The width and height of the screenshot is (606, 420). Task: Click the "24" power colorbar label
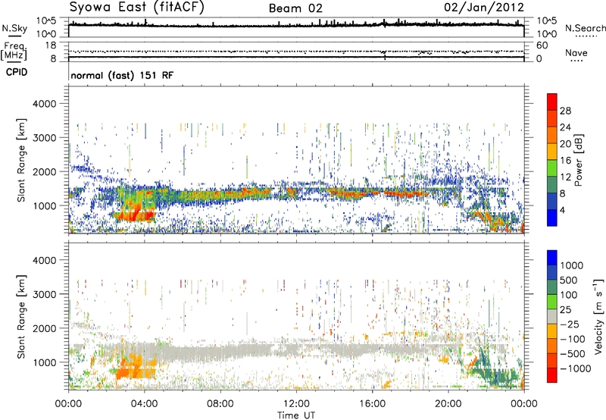point(565,127)
